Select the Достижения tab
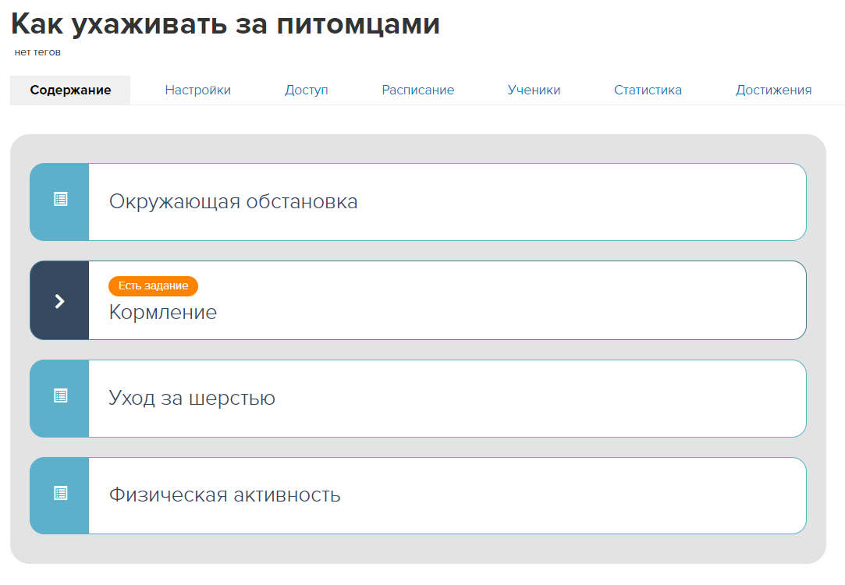Image resolution: width=845 pixels, height=585 pixels. pyautogui.click(x=773, y=90)
